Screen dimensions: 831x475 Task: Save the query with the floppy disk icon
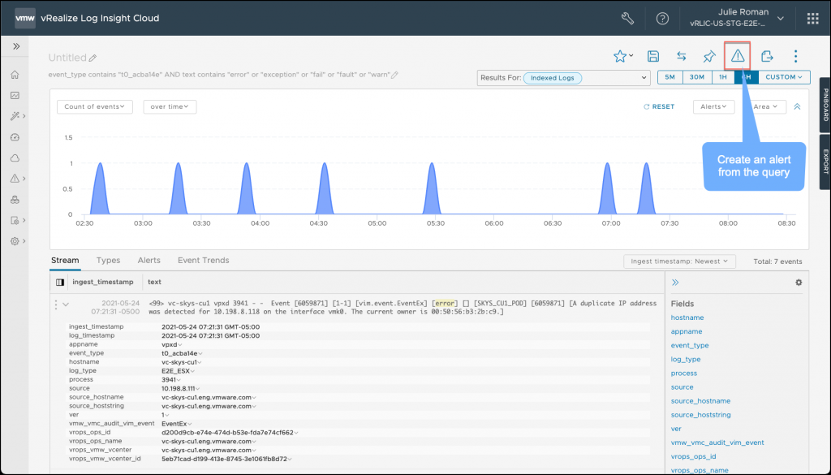coord(652,56)
